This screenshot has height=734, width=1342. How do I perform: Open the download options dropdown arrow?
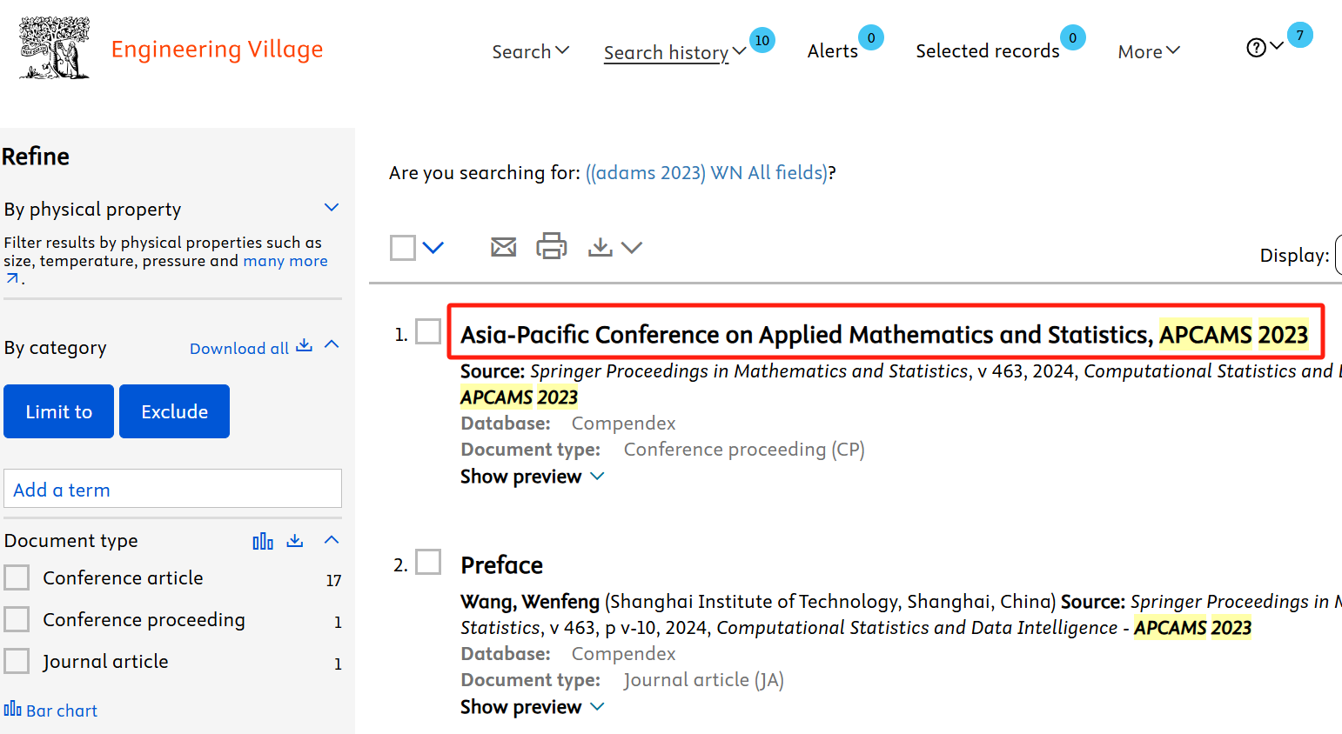632,248
